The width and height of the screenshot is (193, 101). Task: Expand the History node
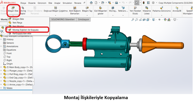[1, 39]
